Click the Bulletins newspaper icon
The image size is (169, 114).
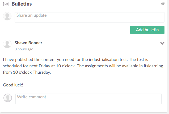click(x=6, y=4)
